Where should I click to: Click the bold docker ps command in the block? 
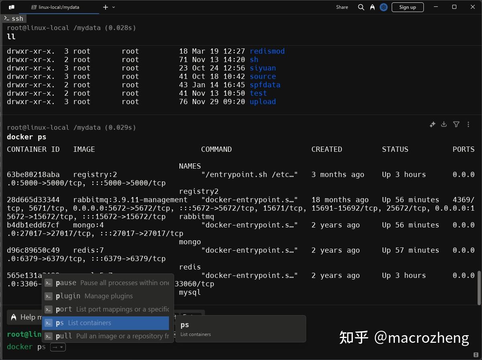tap(26, 137)
